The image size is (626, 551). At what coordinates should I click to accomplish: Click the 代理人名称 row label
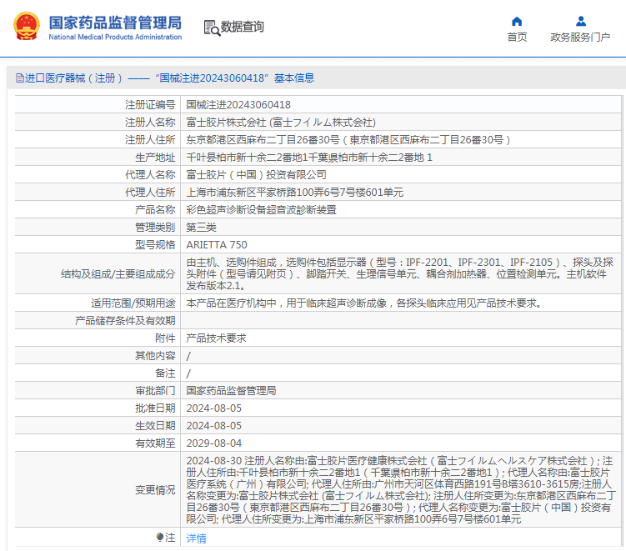(150, 175)
